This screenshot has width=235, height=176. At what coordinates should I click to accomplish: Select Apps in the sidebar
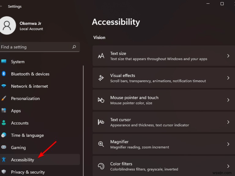[x=40, y=111]
